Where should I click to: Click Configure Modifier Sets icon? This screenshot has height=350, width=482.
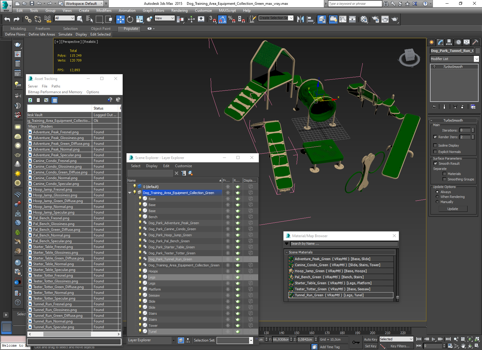[x=473, y=107]
